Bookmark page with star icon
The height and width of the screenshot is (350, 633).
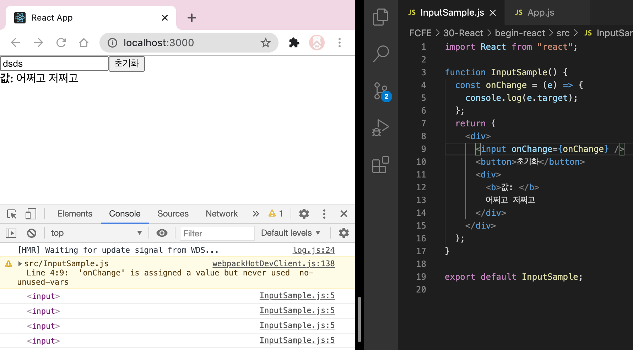tap(265, 43)
